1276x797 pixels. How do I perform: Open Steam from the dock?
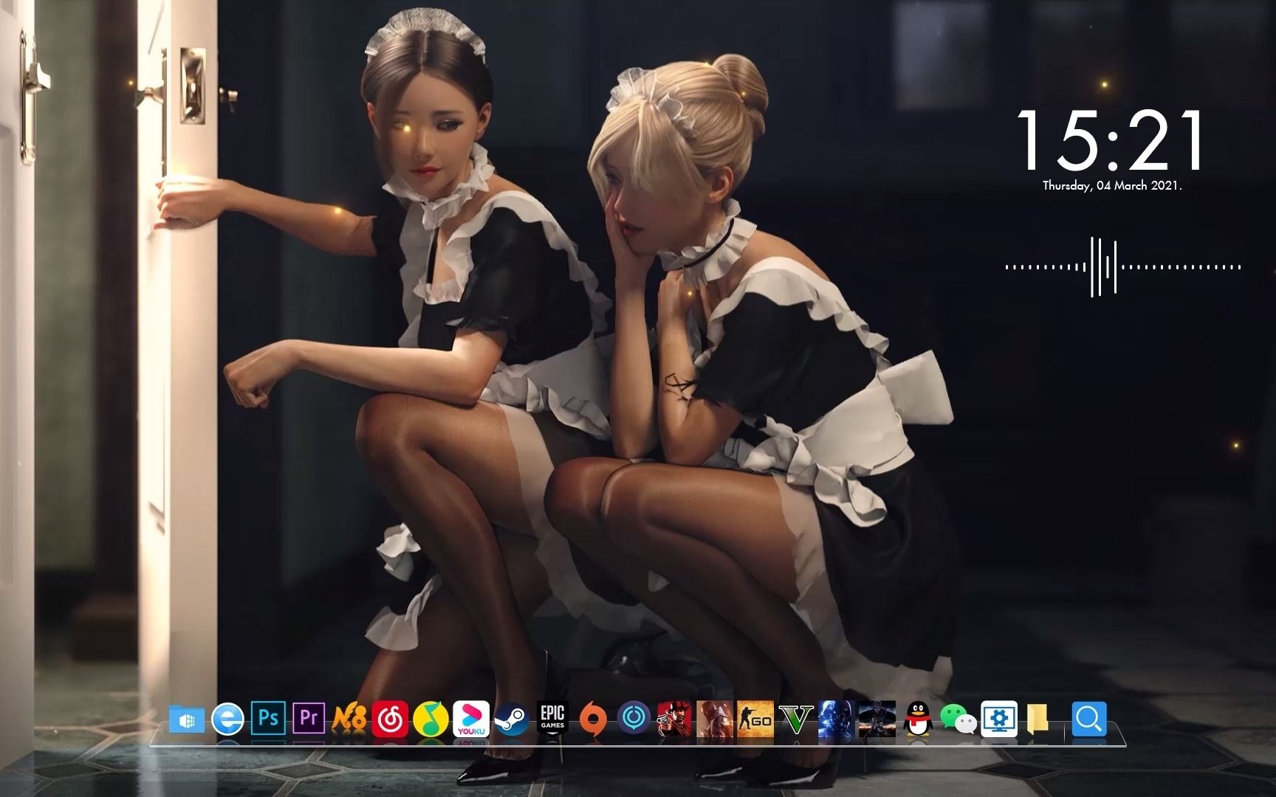[x=511, y=719]
